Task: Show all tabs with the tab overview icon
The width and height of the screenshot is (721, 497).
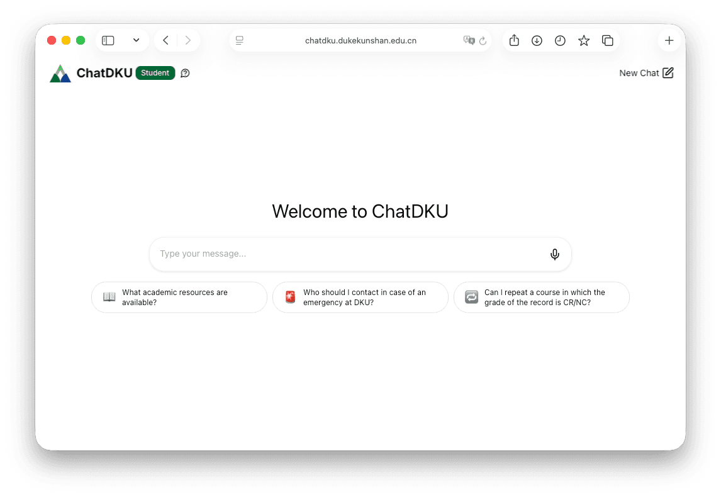Action: coord(607,40)
